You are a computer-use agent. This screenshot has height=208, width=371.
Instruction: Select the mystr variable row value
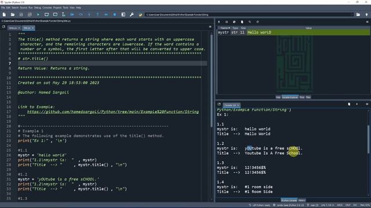[308, 32]
